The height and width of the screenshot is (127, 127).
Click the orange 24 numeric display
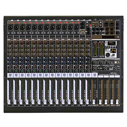113,51
